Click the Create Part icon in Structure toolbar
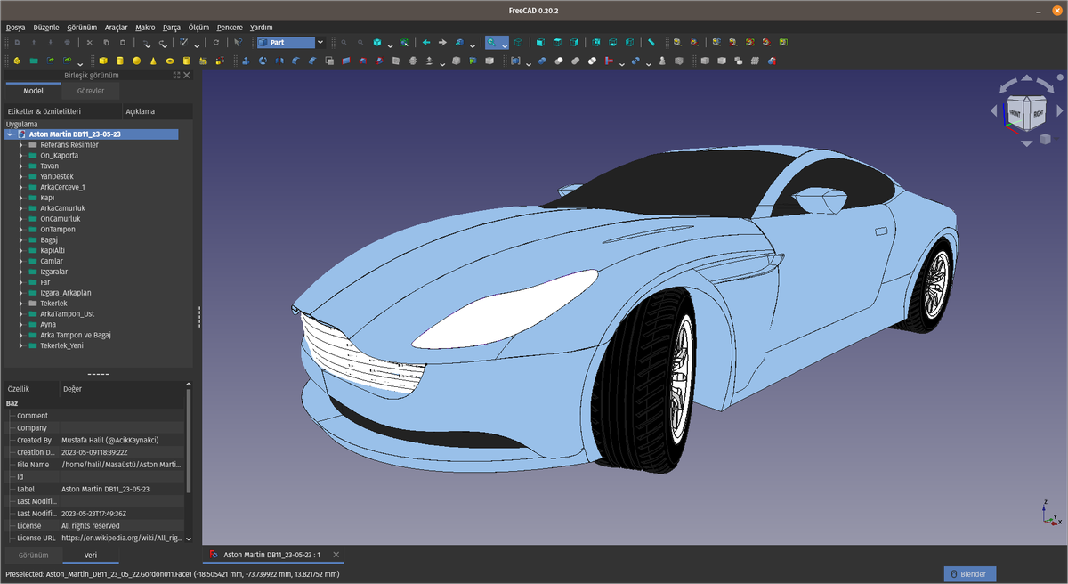The image size is (1068, 584). click(x=17, y=61)
